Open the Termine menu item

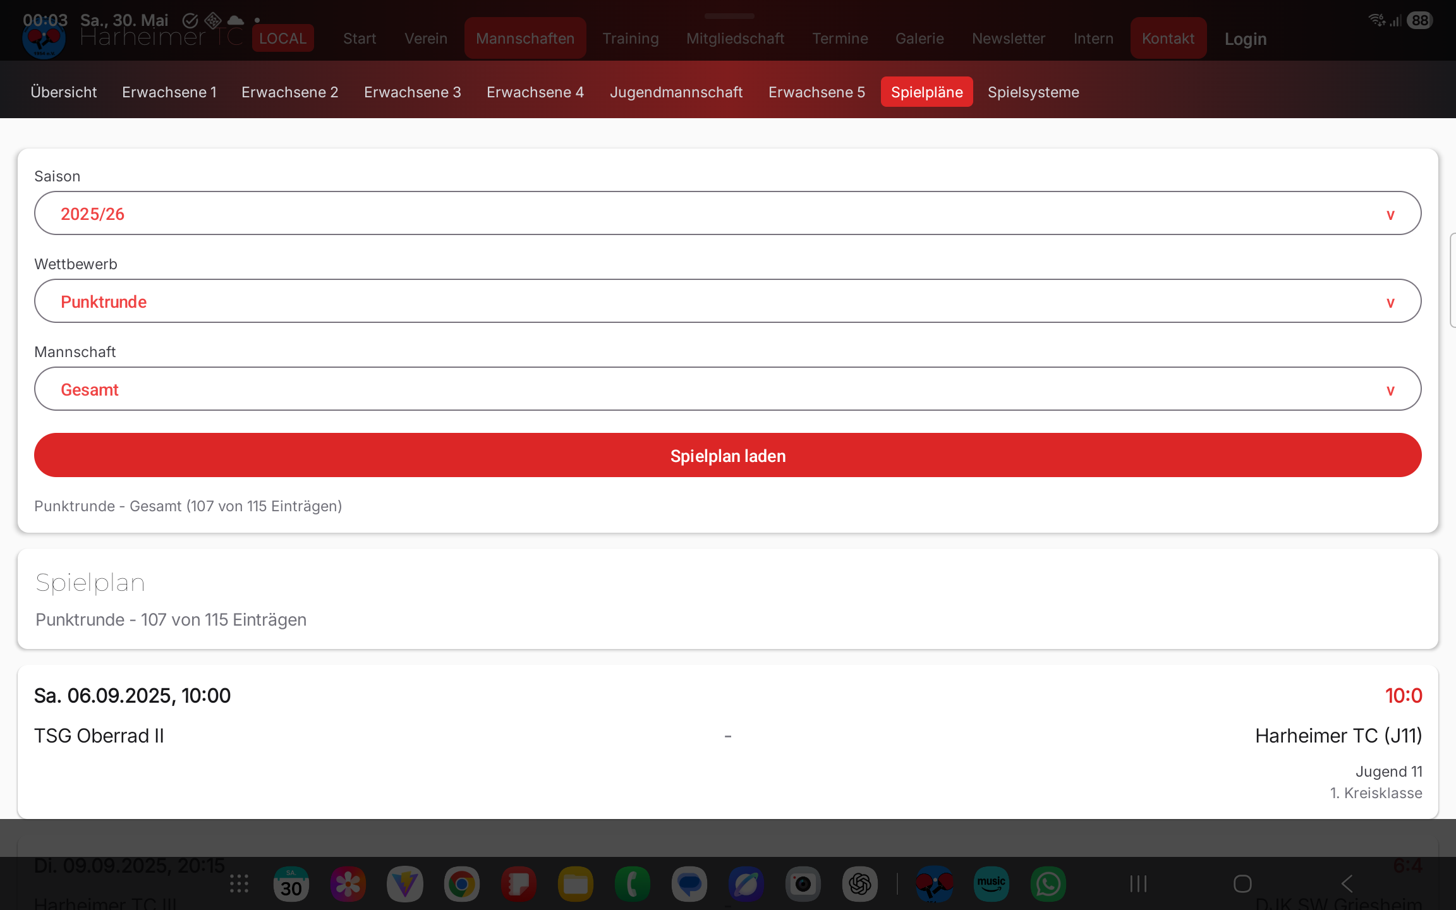[840, 39]
